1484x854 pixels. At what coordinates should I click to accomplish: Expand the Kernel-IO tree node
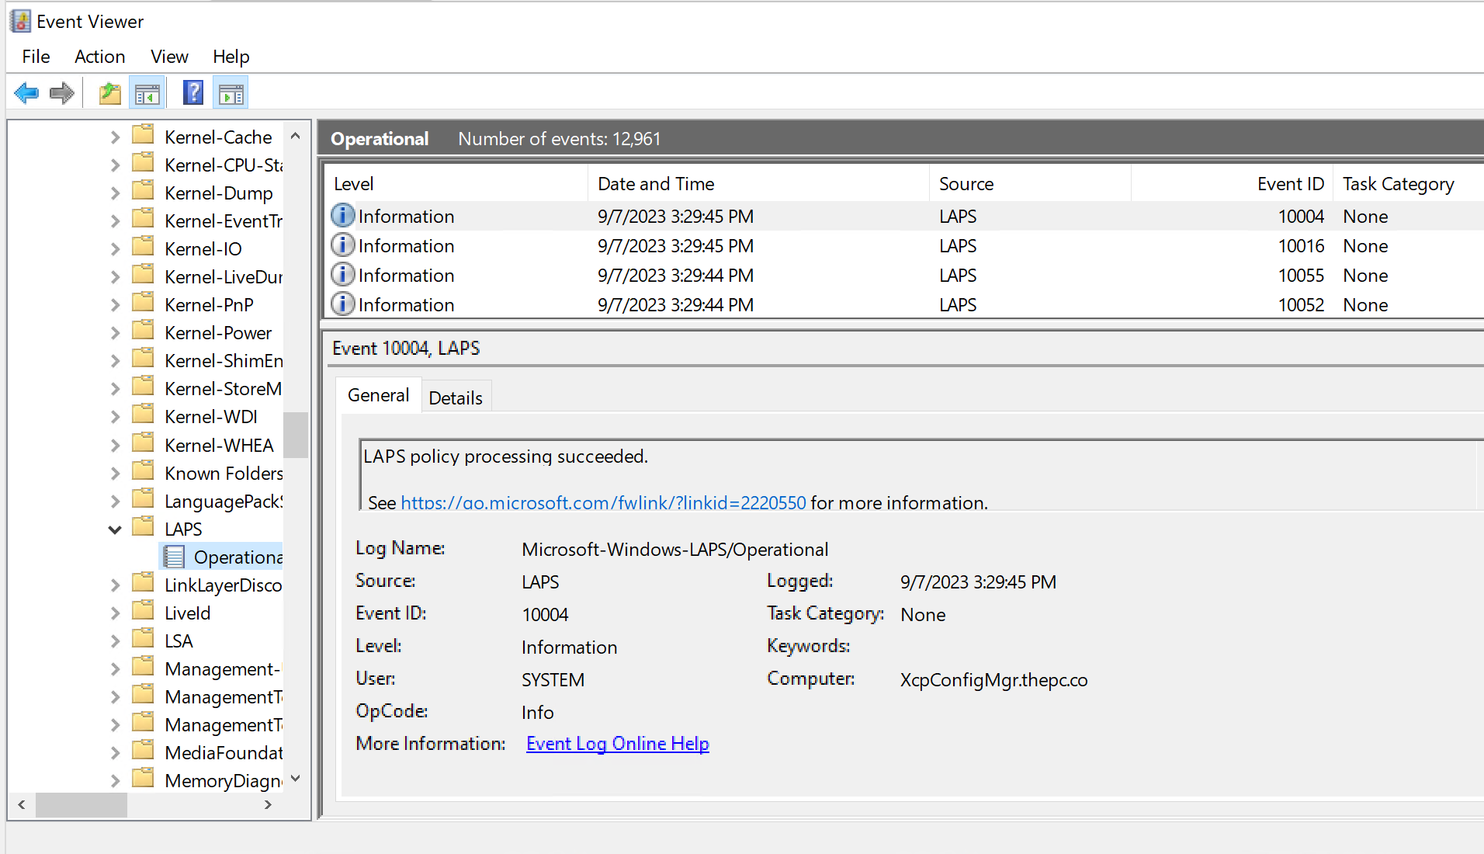click(115, 249)
